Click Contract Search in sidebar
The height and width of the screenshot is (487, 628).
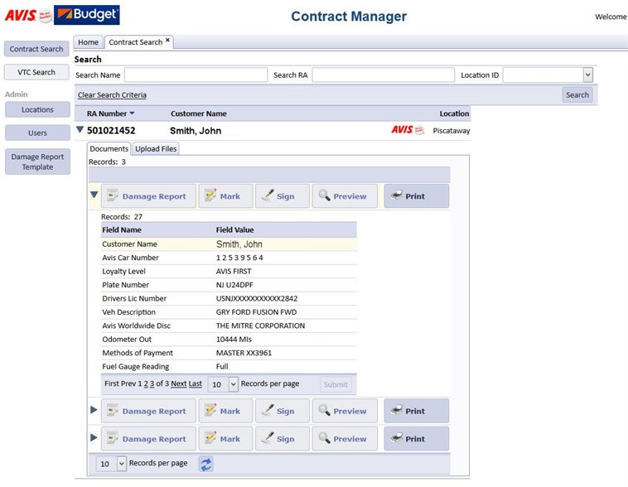coord(36,49)
